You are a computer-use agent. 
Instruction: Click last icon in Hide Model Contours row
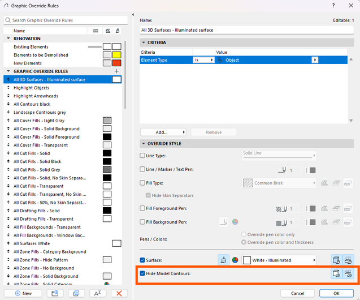coord(348,273)
